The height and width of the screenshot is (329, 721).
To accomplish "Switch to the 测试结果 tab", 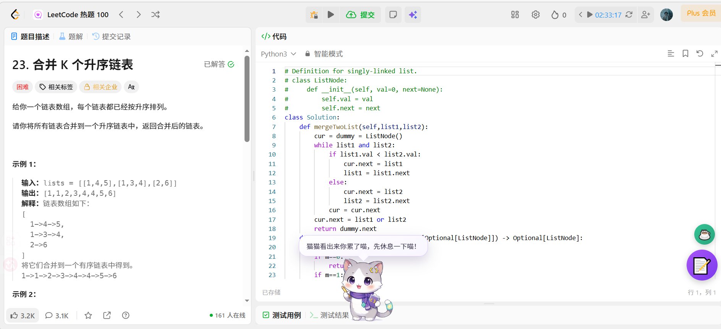I will 329,315.
